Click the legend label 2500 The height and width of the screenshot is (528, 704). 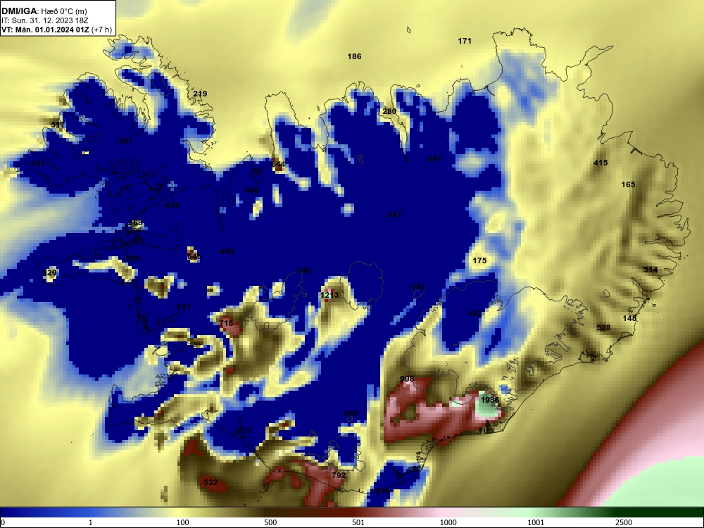(624, 522)
